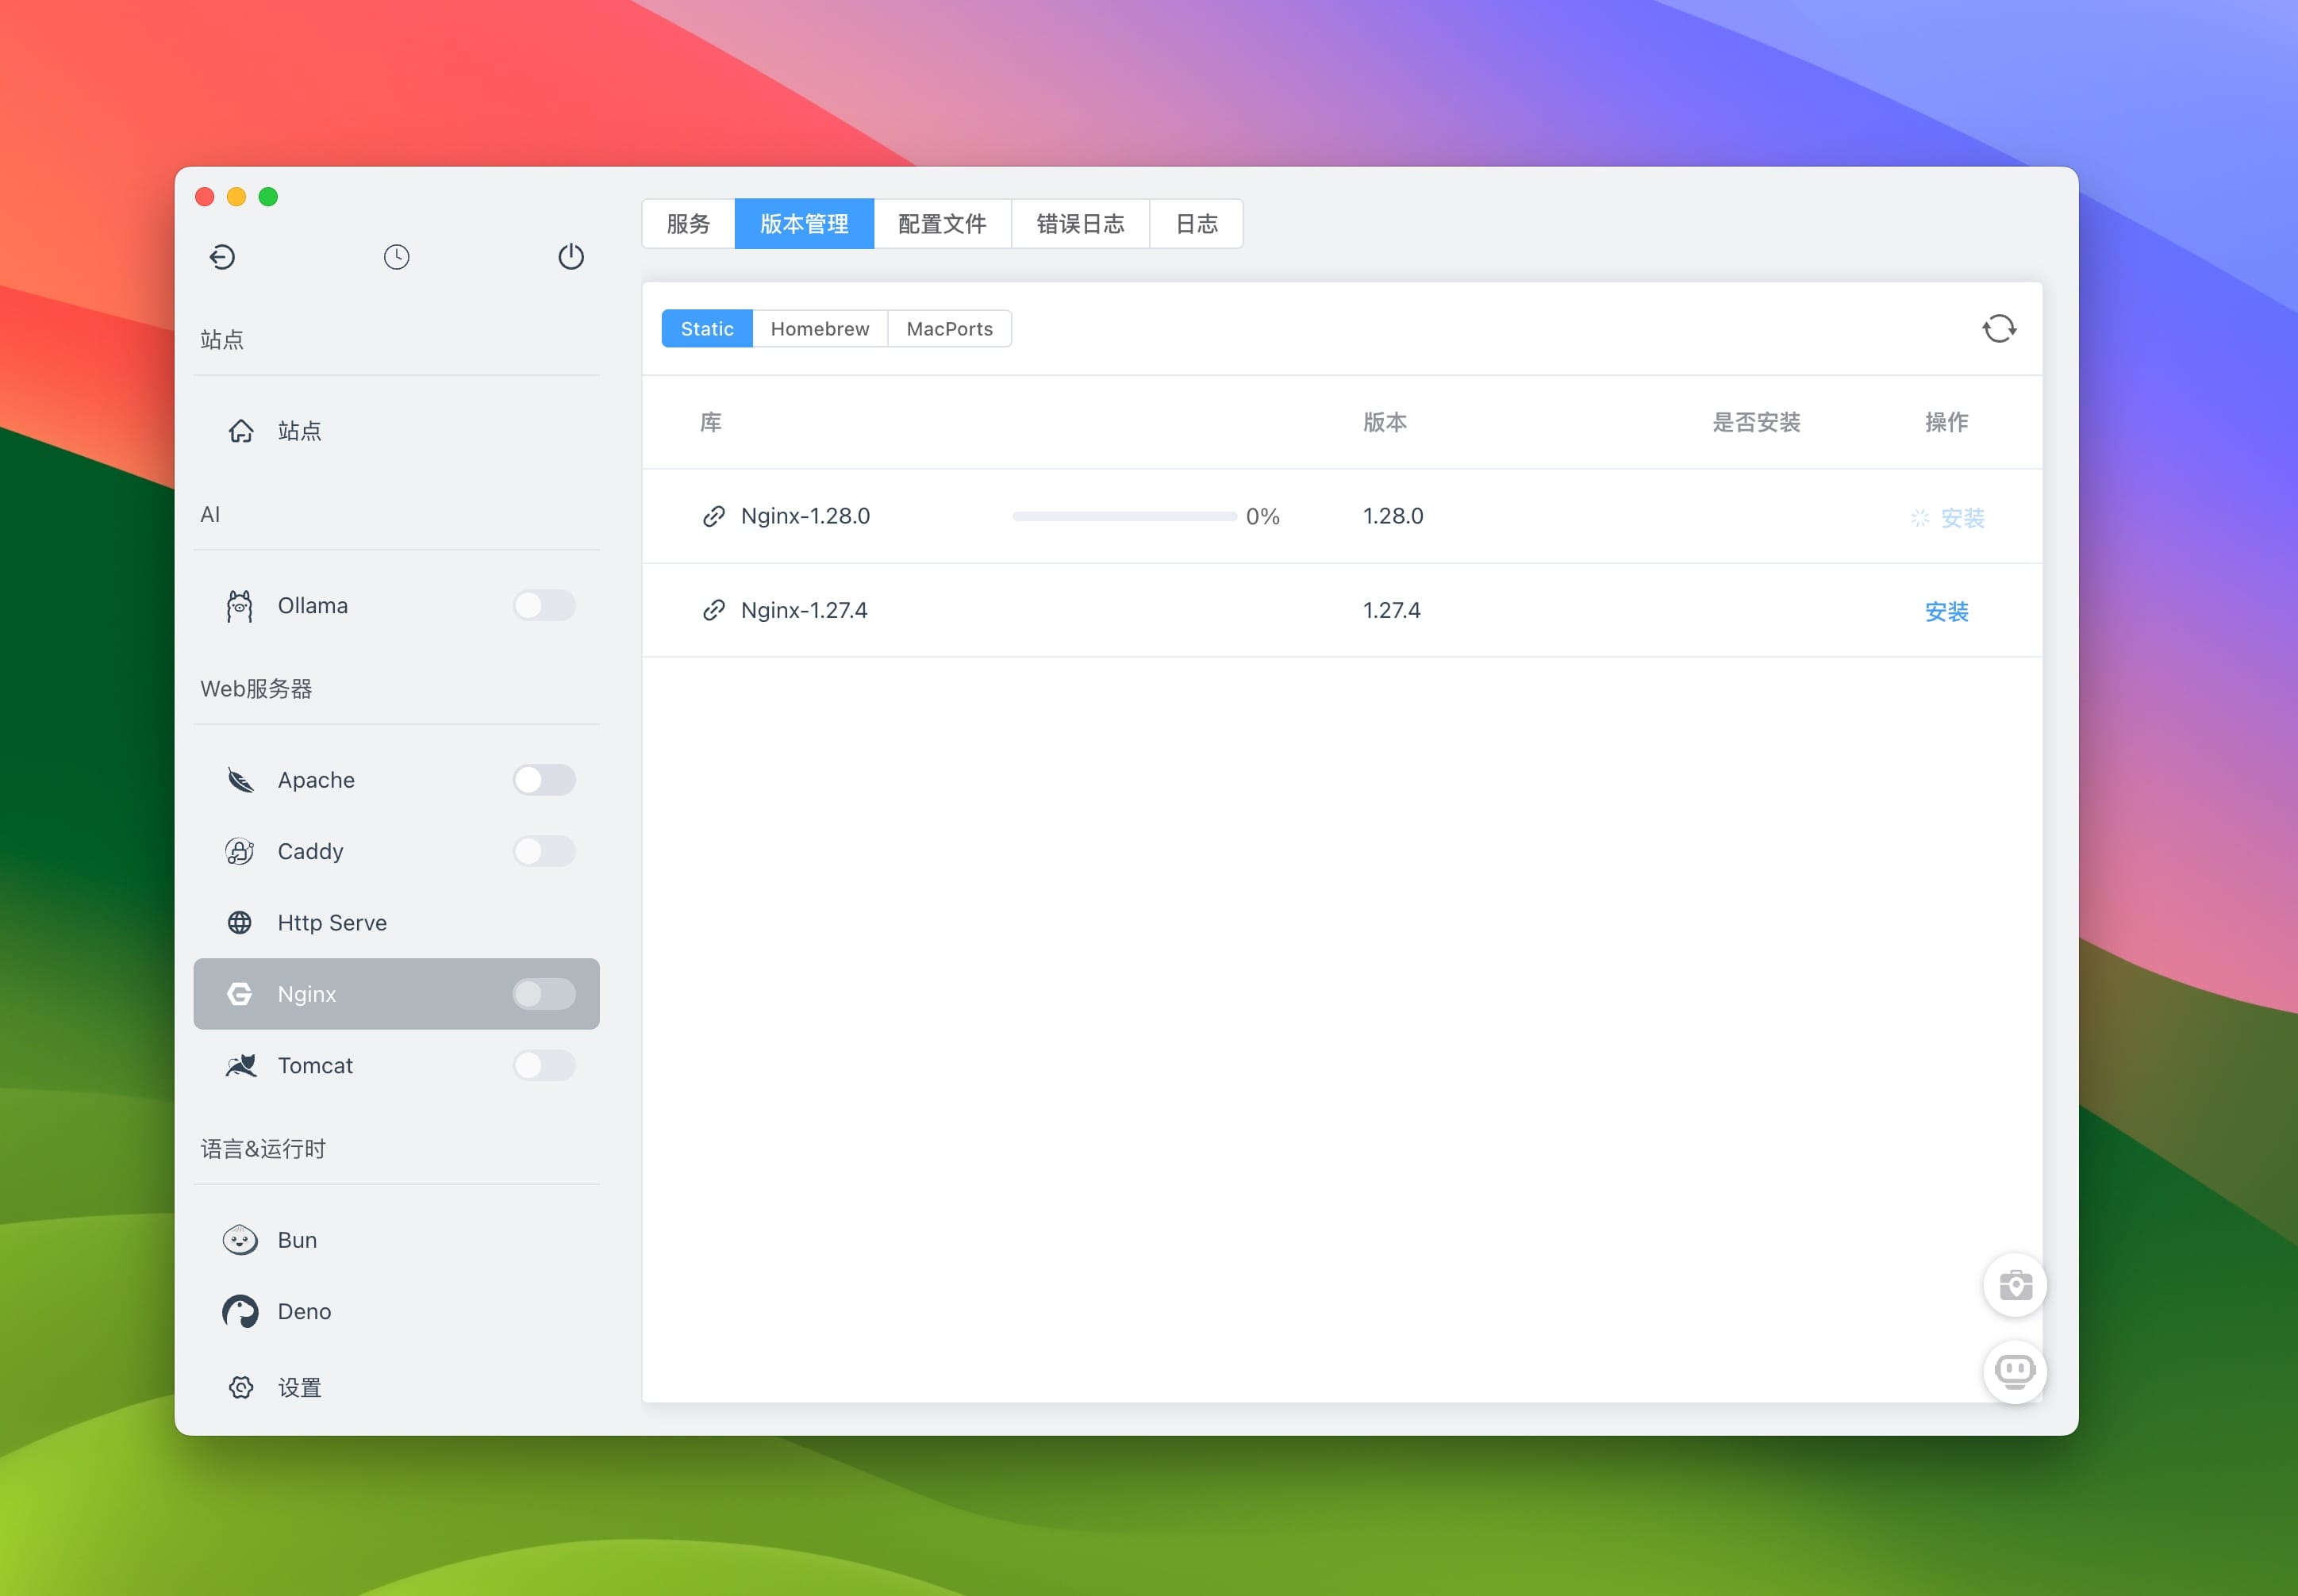Select the Tomcat label in sidebar

pos(315,1065)
